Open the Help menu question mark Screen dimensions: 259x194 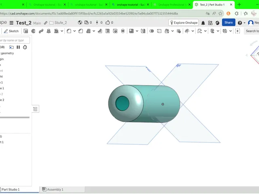click(x=240, y=23)
